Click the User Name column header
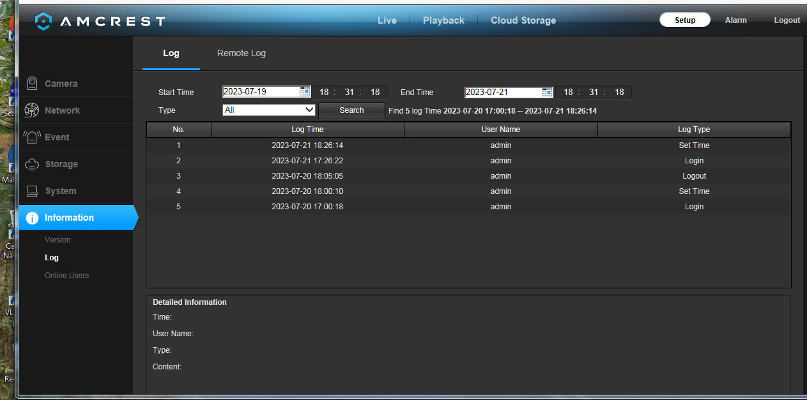This screenshot has height=400, width=807. 501,130
